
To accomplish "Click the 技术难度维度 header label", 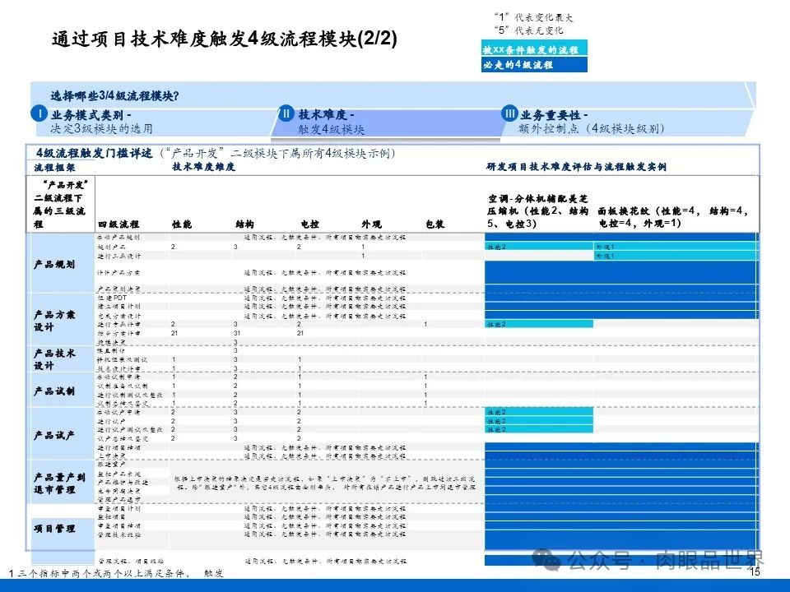I will click(203, 167).
